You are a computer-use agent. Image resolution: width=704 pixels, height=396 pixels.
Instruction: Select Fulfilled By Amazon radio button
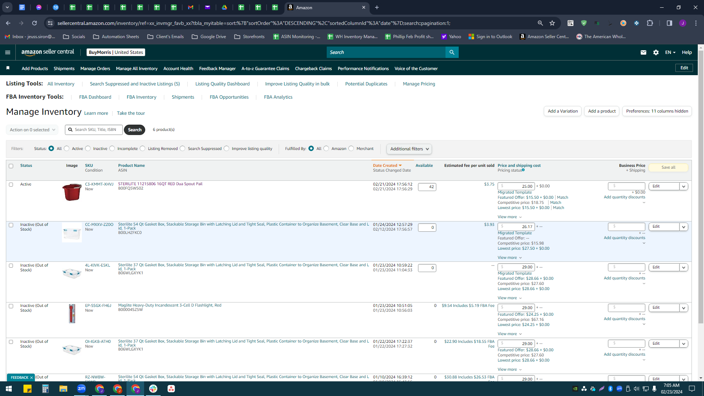326,148
